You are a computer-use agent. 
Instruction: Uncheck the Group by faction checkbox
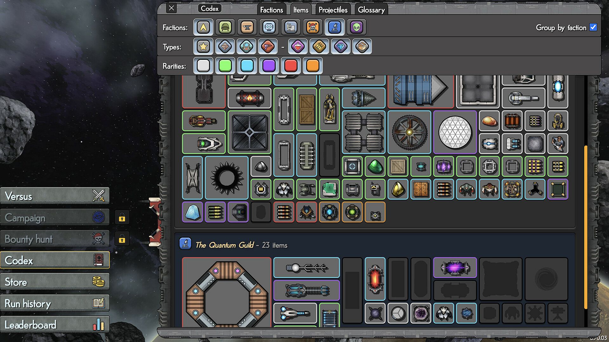point(593,28)
